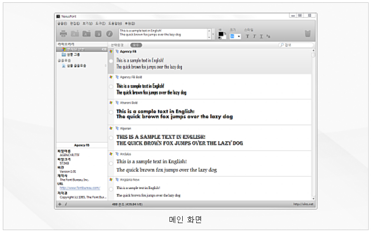
Task: Select the radio circle for Angsana New
Action: pos(111,189)
